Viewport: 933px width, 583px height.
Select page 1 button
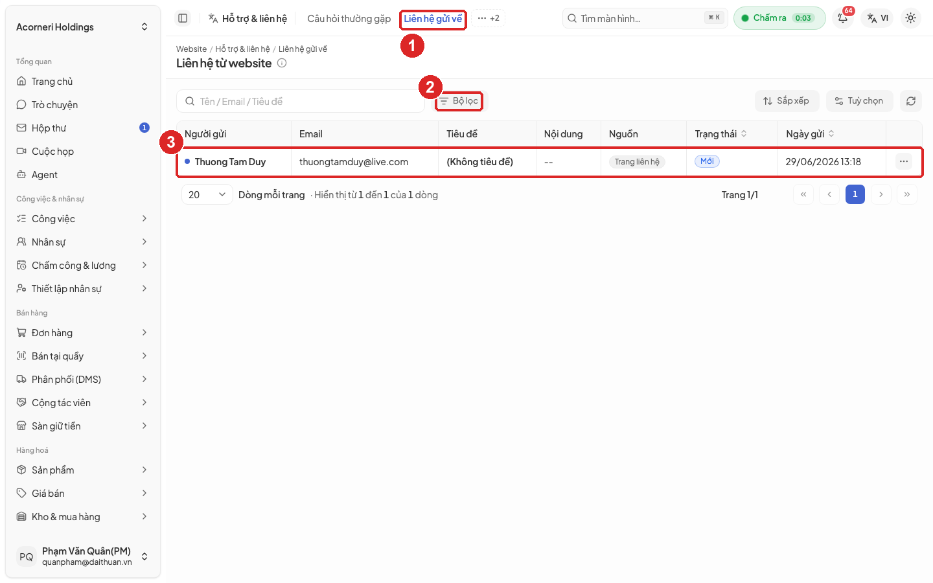point(855,194)
